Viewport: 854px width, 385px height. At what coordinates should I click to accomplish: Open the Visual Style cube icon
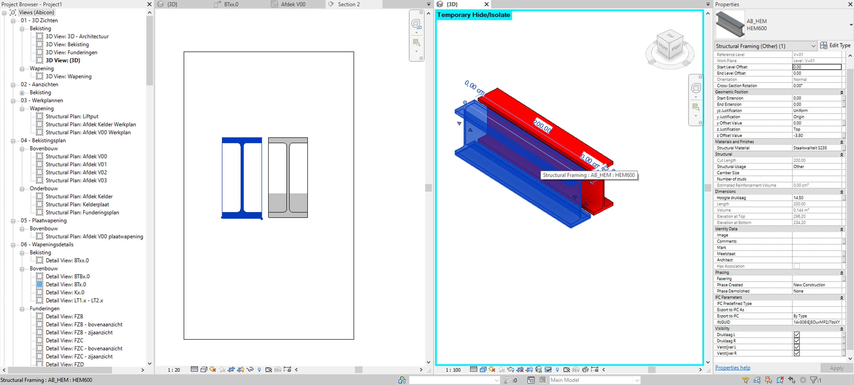point(483,369)
